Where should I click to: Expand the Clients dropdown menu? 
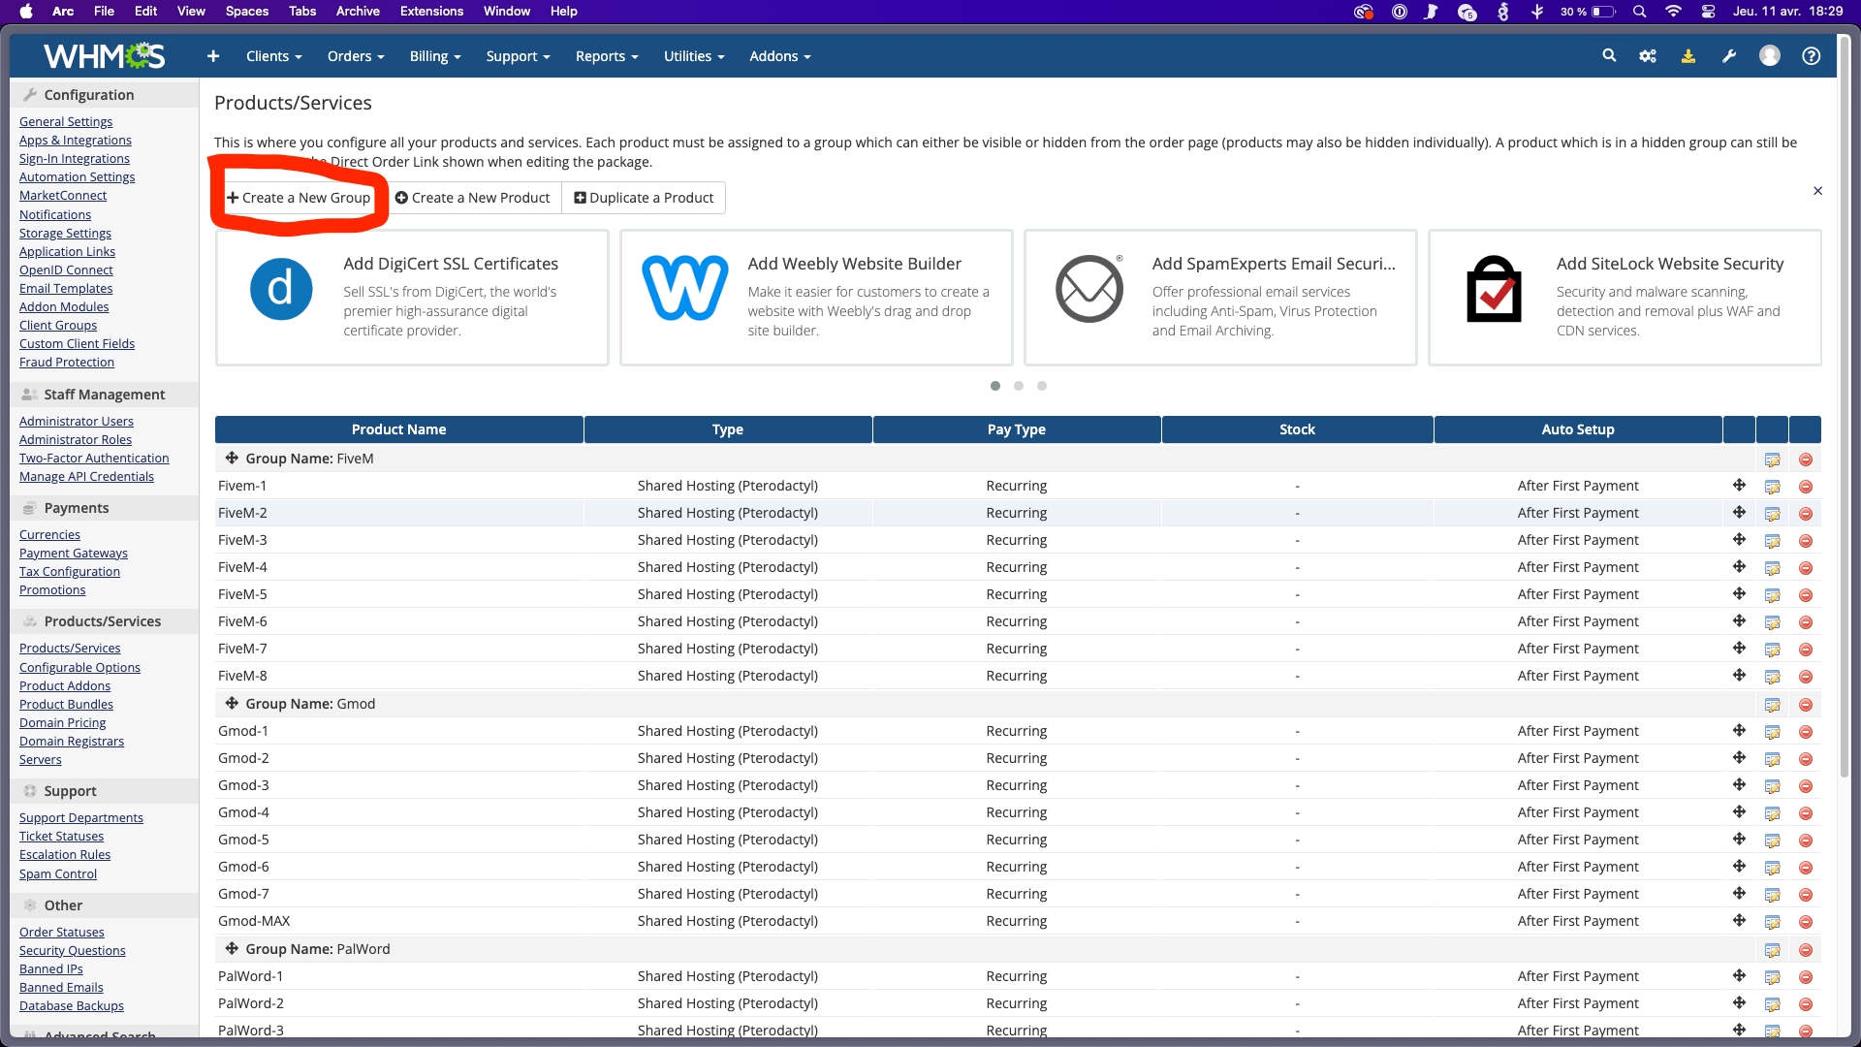[x=273, y=56]
